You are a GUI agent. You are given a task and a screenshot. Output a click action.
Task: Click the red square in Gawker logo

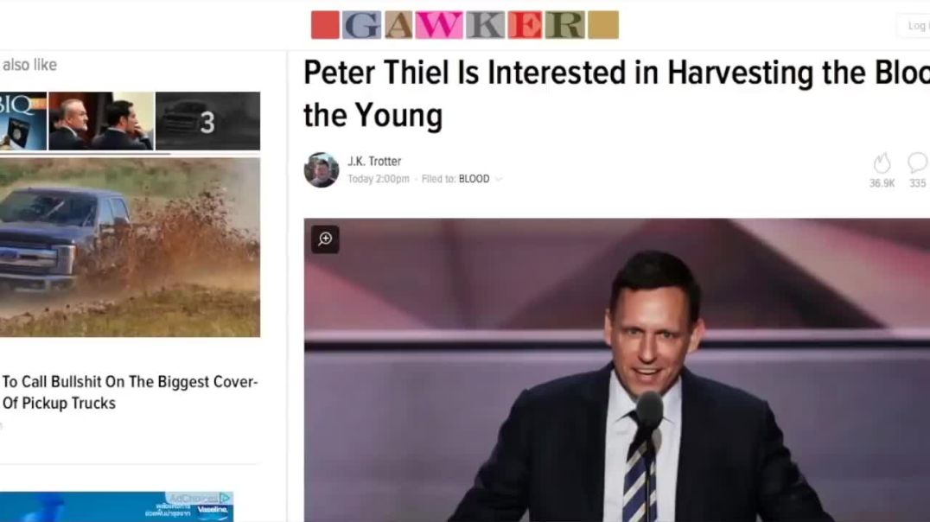325,25
